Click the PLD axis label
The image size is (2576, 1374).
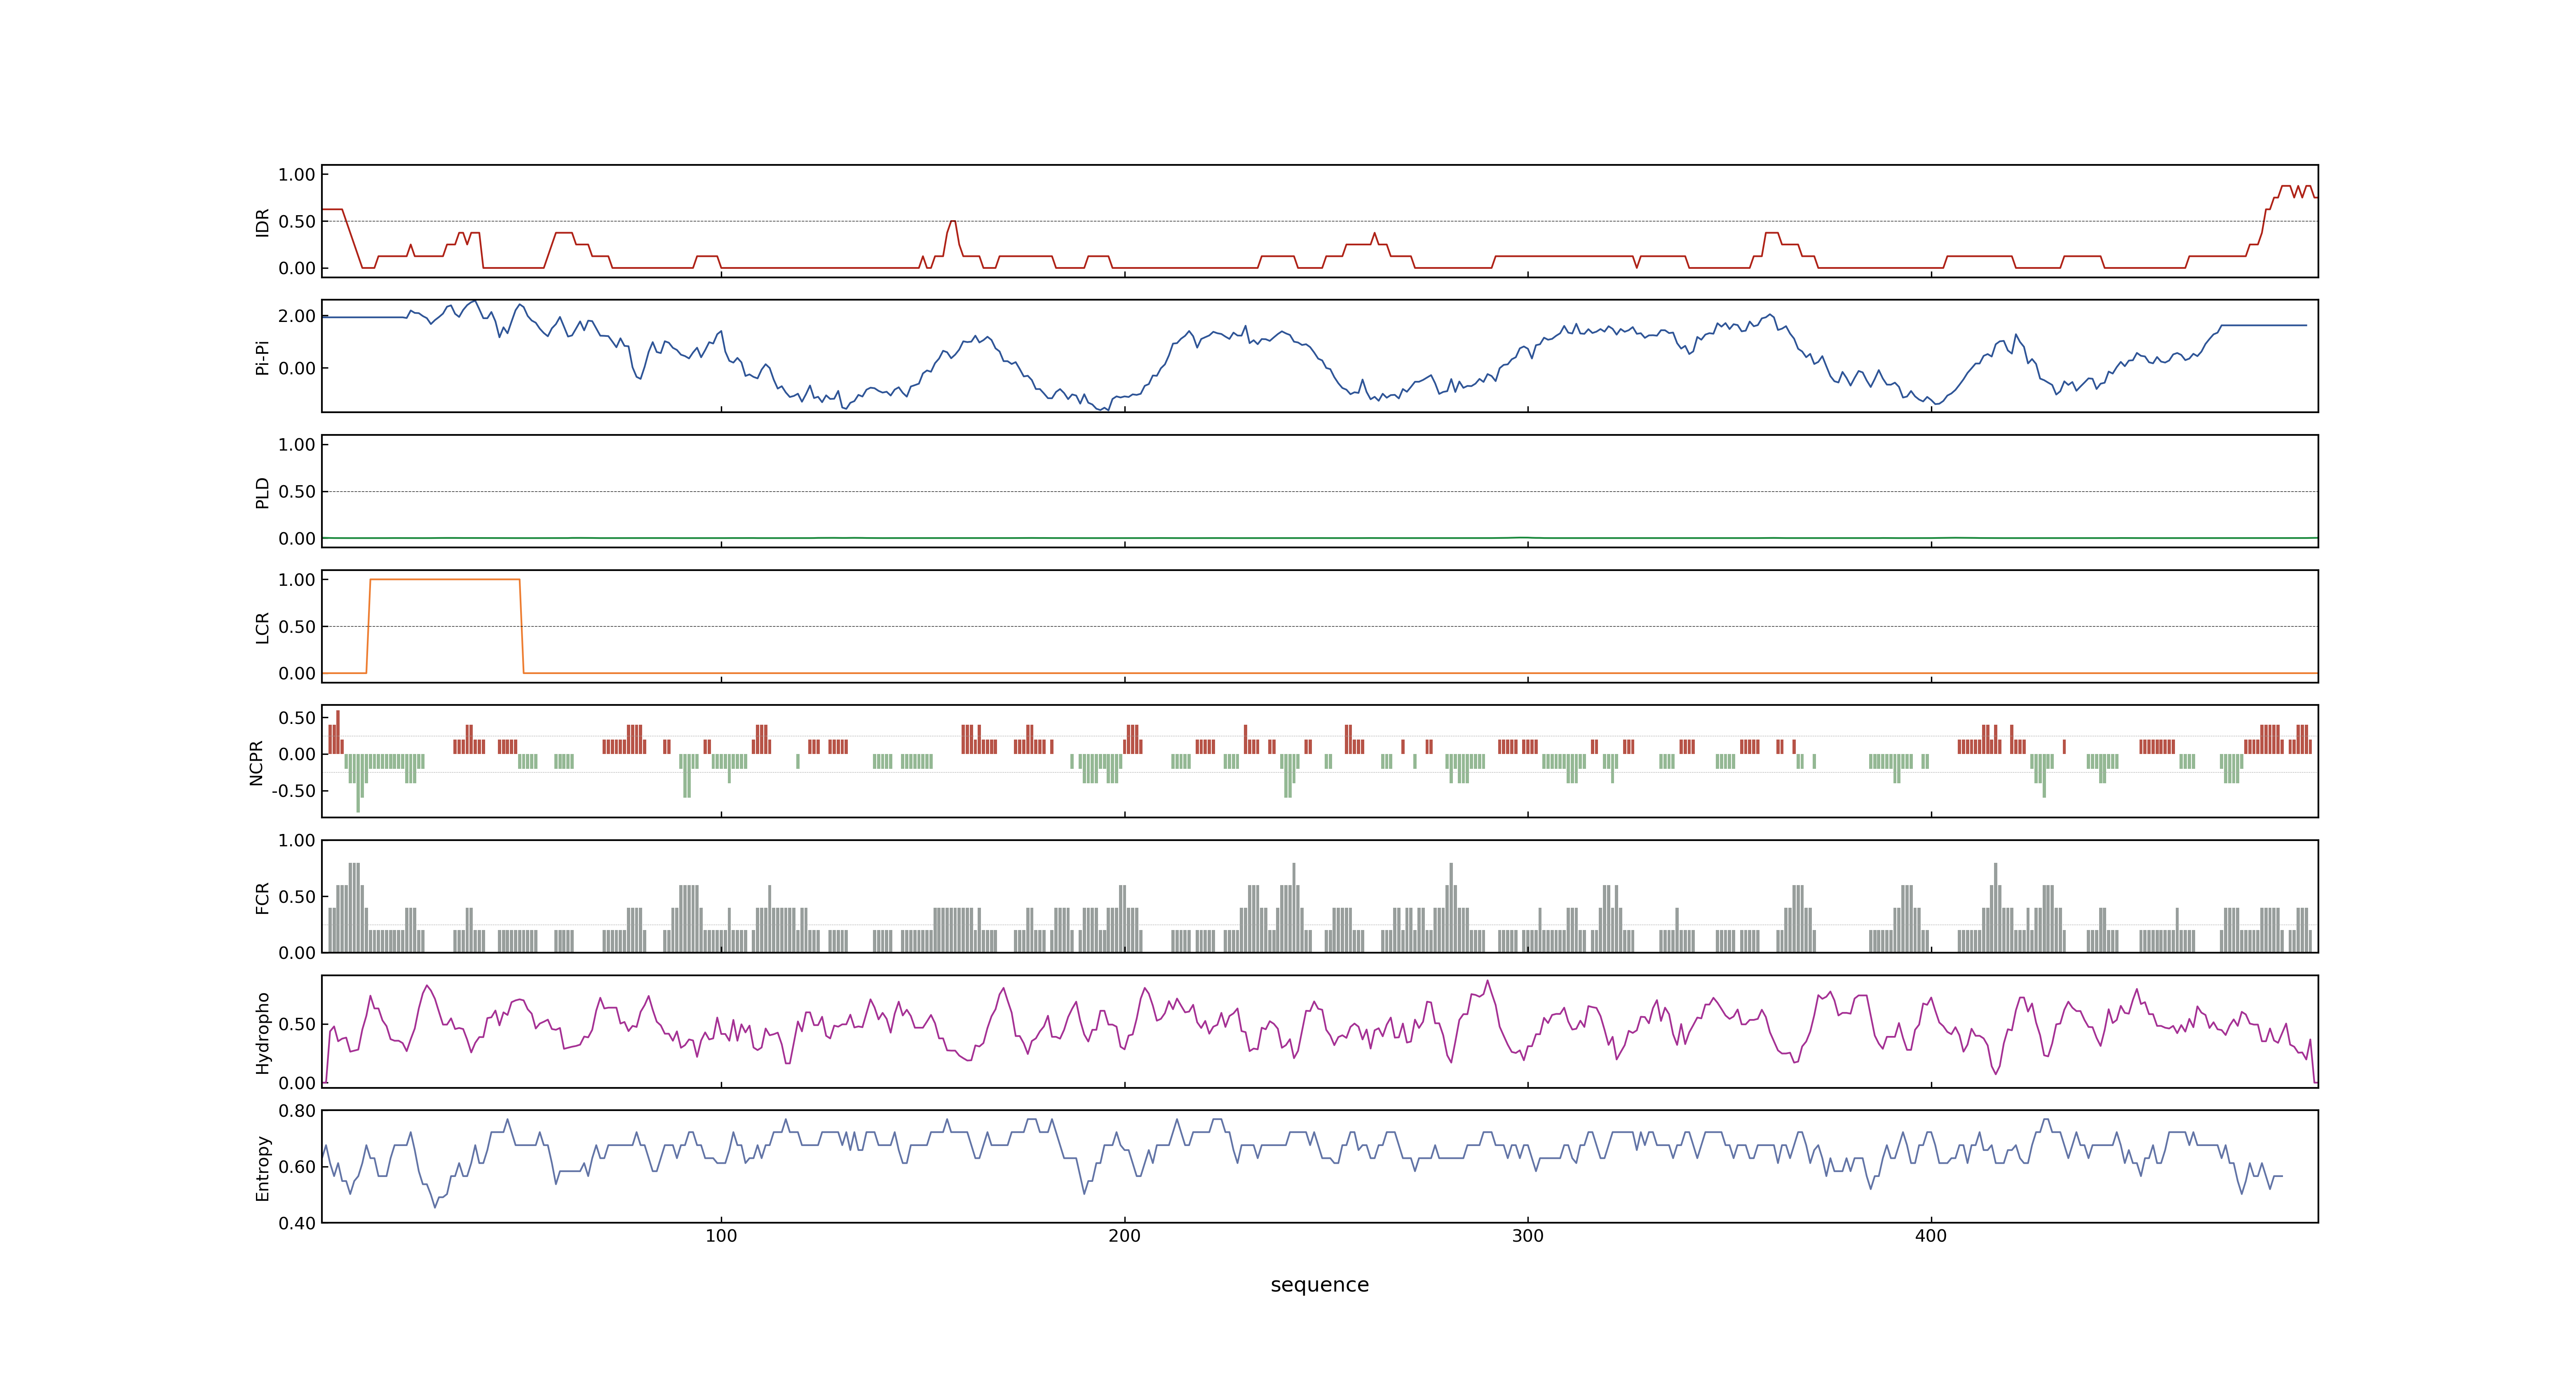pos(262,492)
